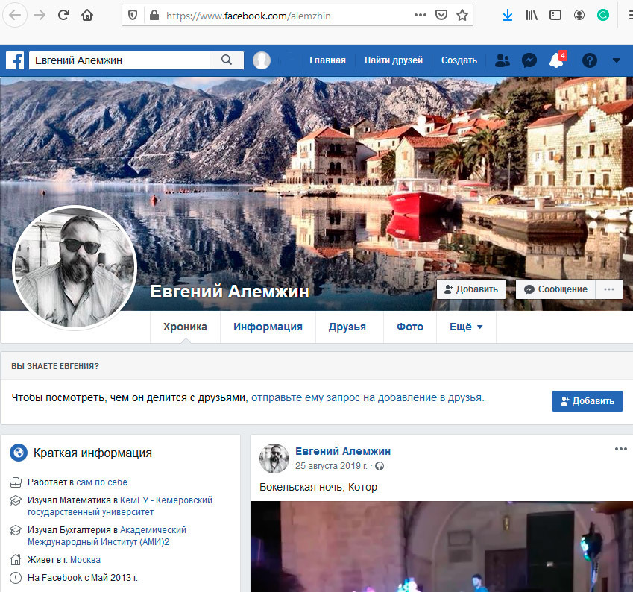Open the notifications bell
This screenshot has height=592, width=633.
point(556,61)
